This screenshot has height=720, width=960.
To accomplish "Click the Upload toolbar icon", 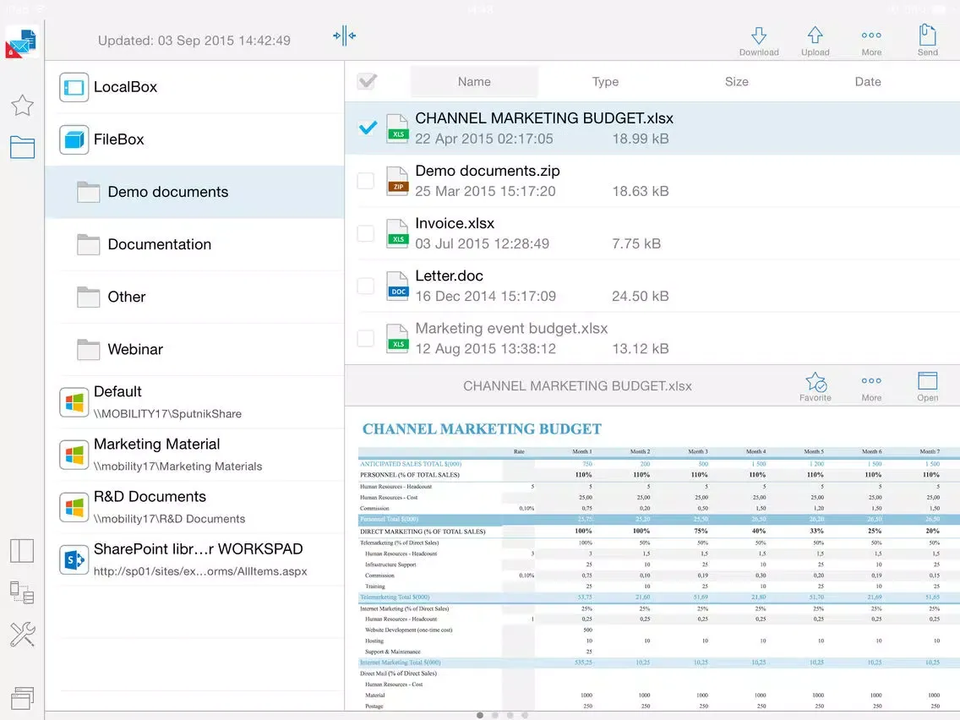I will click(x=815, y=41).
